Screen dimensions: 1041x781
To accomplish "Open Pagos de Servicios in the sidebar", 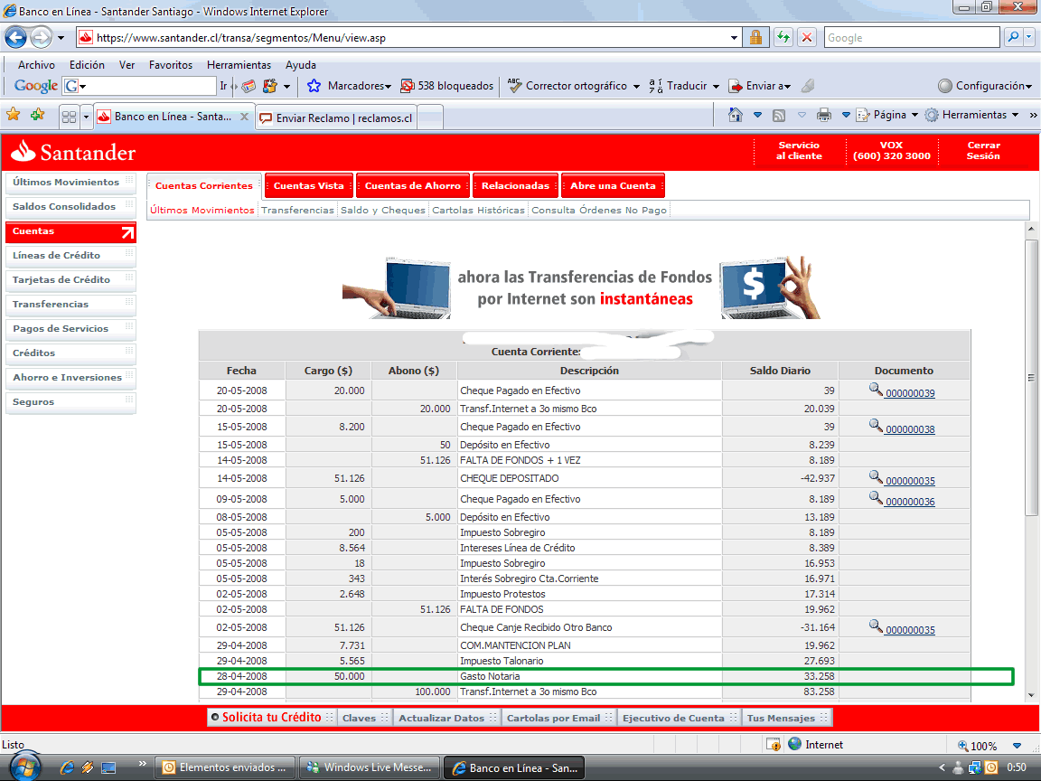I will tap(70, 329).
